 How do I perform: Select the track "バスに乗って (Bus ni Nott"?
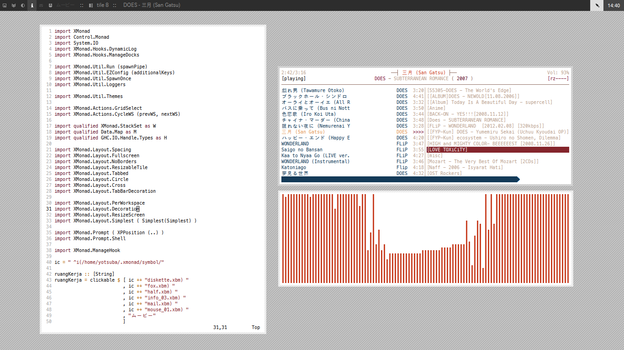(x=316, y=108)
